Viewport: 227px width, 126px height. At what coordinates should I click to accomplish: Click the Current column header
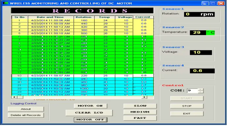[x=143, y=17]
